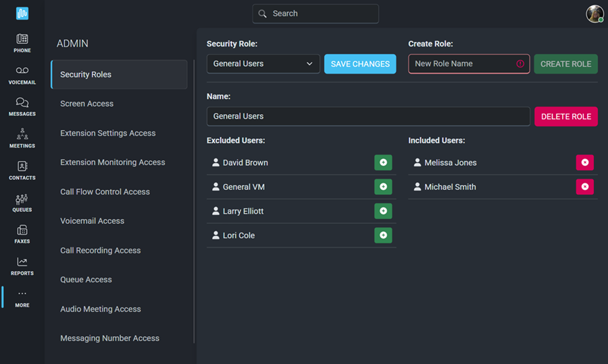608x364 pixels.
Task: Open the user profile avatar menu
Action: (594, 14)
